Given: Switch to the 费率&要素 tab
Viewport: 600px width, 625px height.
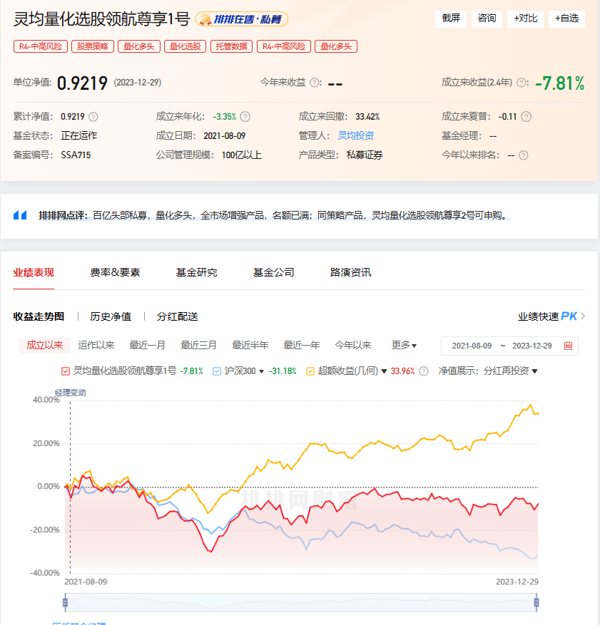Looking at the screenshot, I should [115, 273].
